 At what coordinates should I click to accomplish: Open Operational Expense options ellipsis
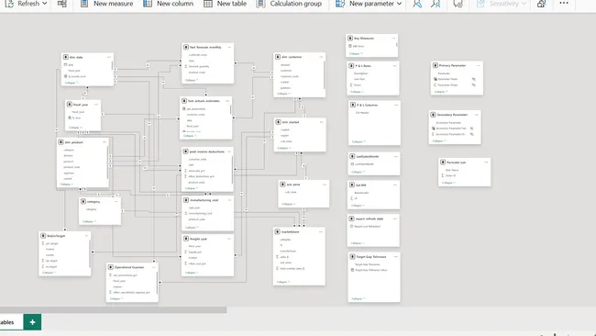(x=154, y=267)
